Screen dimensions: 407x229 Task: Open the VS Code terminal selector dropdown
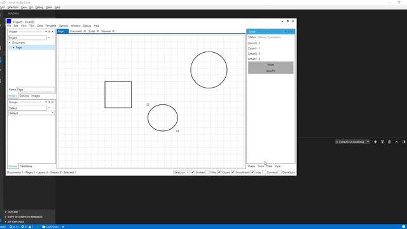[352, 142]
